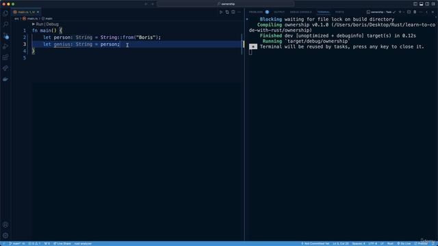Click the src breadcrumb folder
The height and width of the screenshot is (246, 438).
(16, 18)
